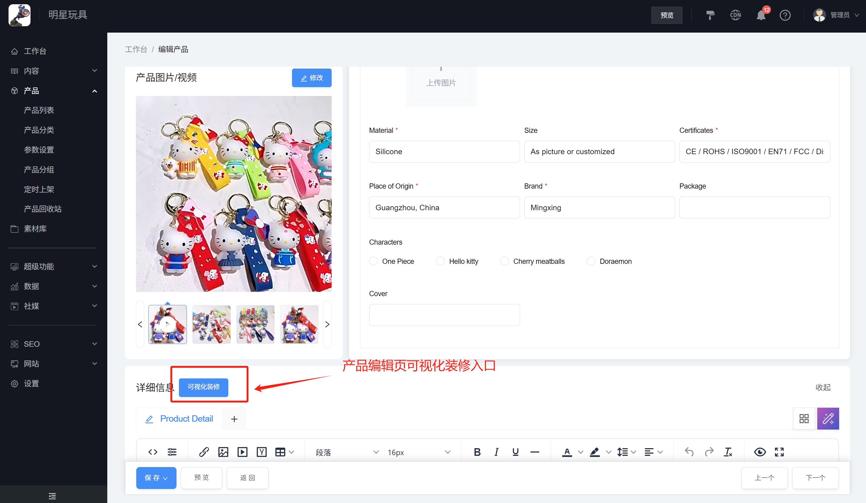Open 产品列表 in the sidebar

coord(39,110)
